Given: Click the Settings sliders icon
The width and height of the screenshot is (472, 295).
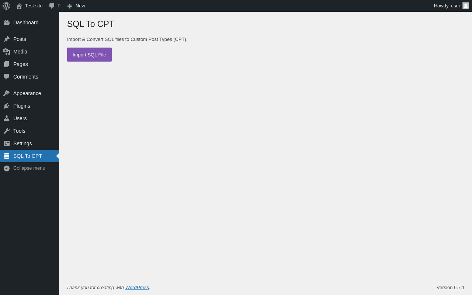Looking at the screenshot, I should click(x=7, y=143).
